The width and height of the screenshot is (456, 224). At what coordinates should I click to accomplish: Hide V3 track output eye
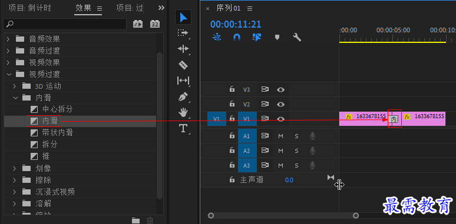(280, 89)
